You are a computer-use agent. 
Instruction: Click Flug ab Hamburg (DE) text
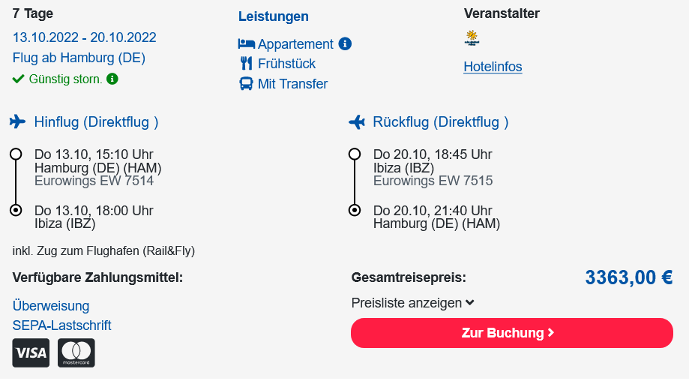(x=79, y=58)
